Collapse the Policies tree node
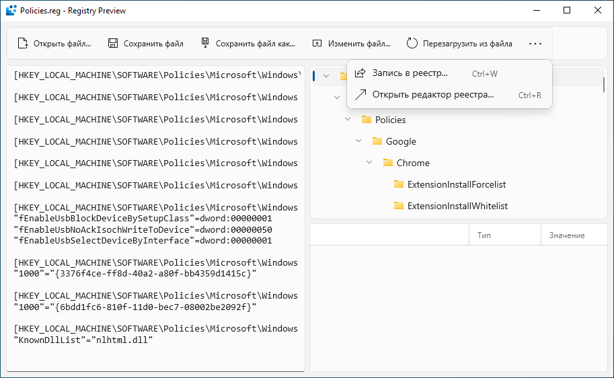The width and height of the screenshot is (614, 378). [x=348, y=120]
